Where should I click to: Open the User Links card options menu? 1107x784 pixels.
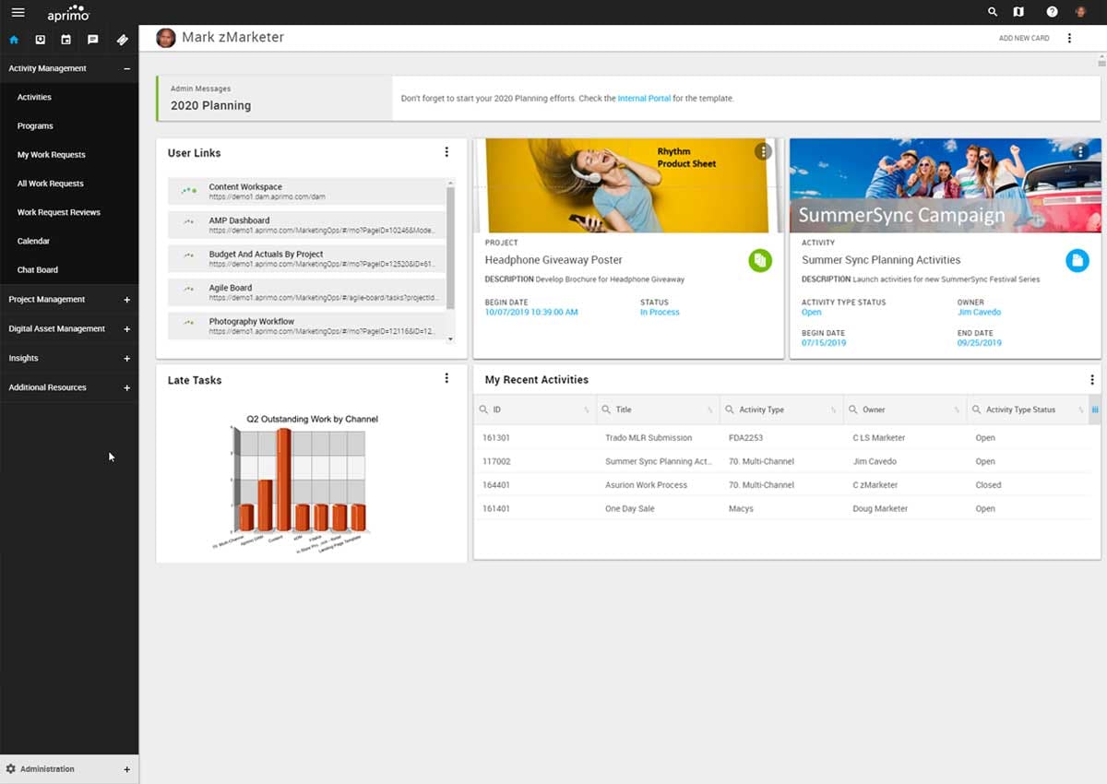[x=446, y=151]
